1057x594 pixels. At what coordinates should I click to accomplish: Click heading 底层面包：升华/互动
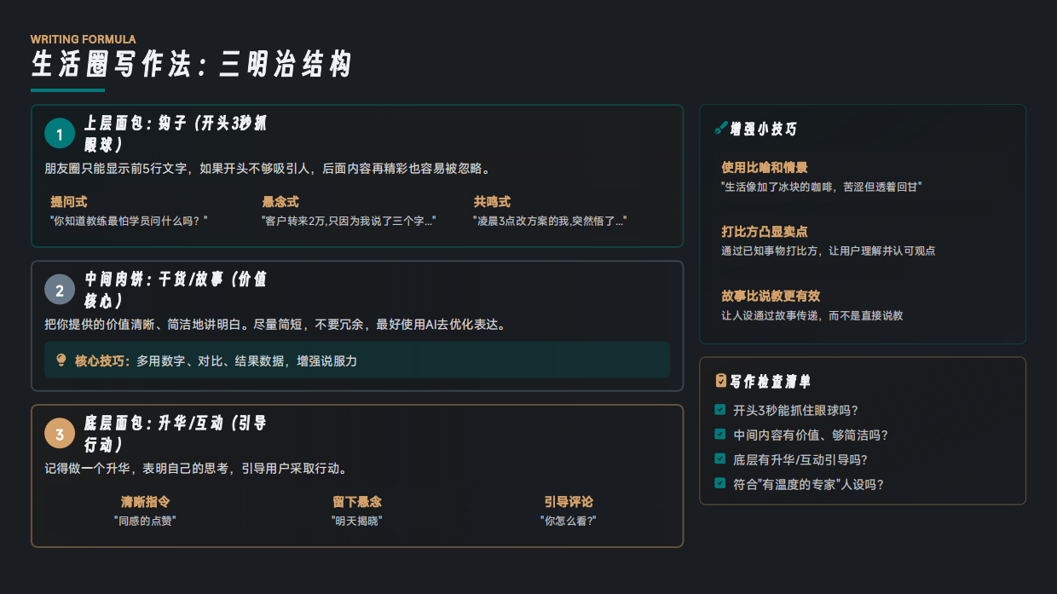click(x=176, y=434)
